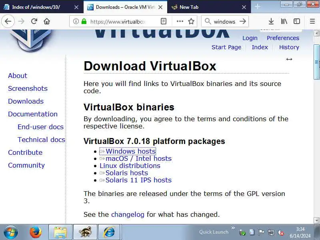Screen dimensions: 320x240
Task: Open the Technical docs link
Action: pyautogui.click(x=41, y=140)
